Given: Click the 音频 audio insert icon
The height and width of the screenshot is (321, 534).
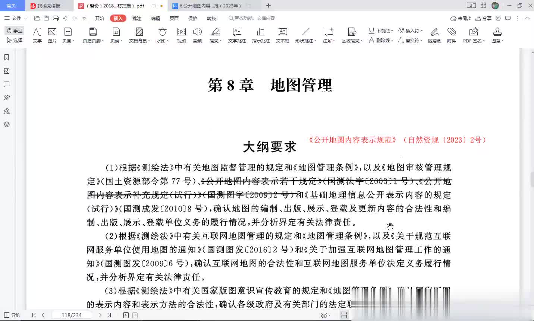Looking at the screenshot, I should pyautogui.click(x=197, y=35).
